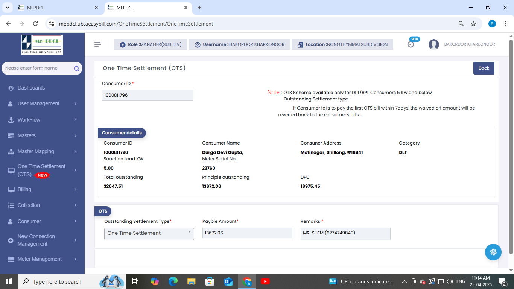View site information icon in address bar

coord(52,24)
